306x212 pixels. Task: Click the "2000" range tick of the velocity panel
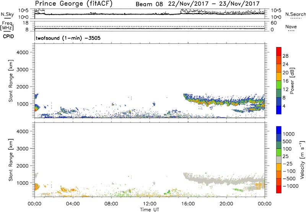pos(23,166)
